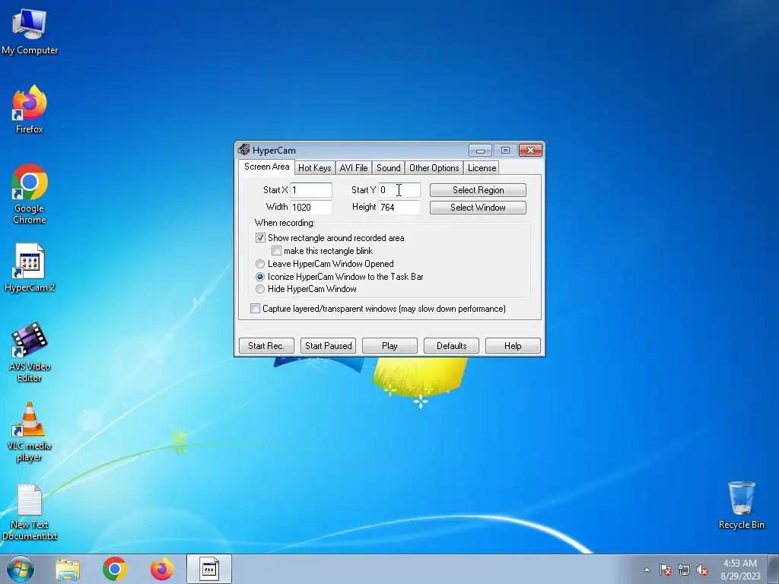The image size is (779, 584).
Task: Click the muted volume tray icon
Action: click(x=702, y=570)
